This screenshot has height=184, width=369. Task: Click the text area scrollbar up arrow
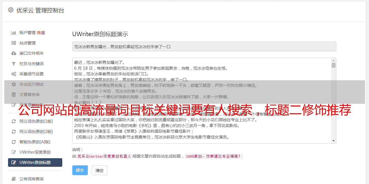[x=333, y=60]
